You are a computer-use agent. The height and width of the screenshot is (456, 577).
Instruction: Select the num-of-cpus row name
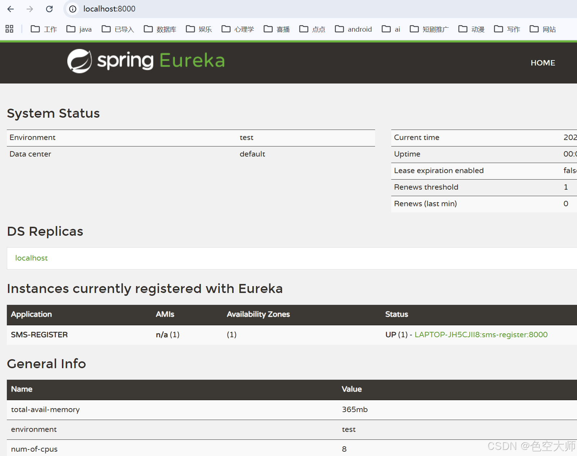[x=34, y=449]
